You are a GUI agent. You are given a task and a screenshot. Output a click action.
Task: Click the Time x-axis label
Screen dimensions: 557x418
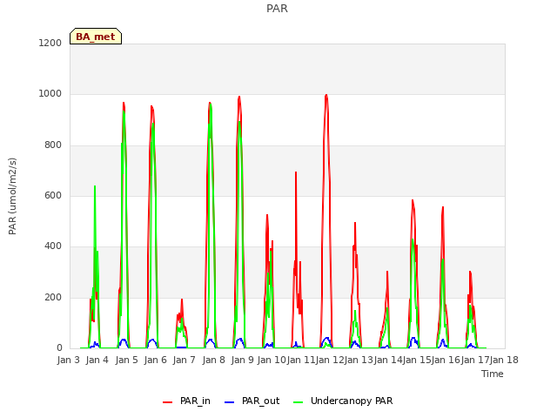493,374
